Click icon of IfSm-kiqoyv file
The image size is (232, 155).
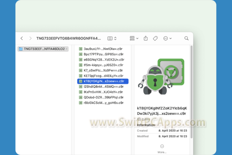tap(81, 65)
